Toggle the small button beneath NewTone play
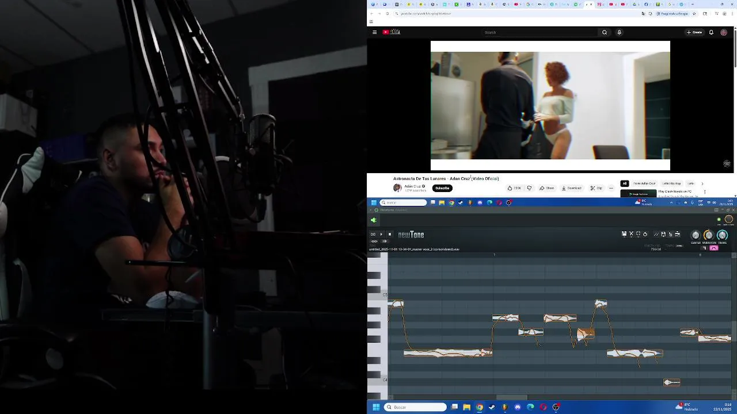Image resolution: width=737 pixels, height=414 pixels. click(384, 241)
